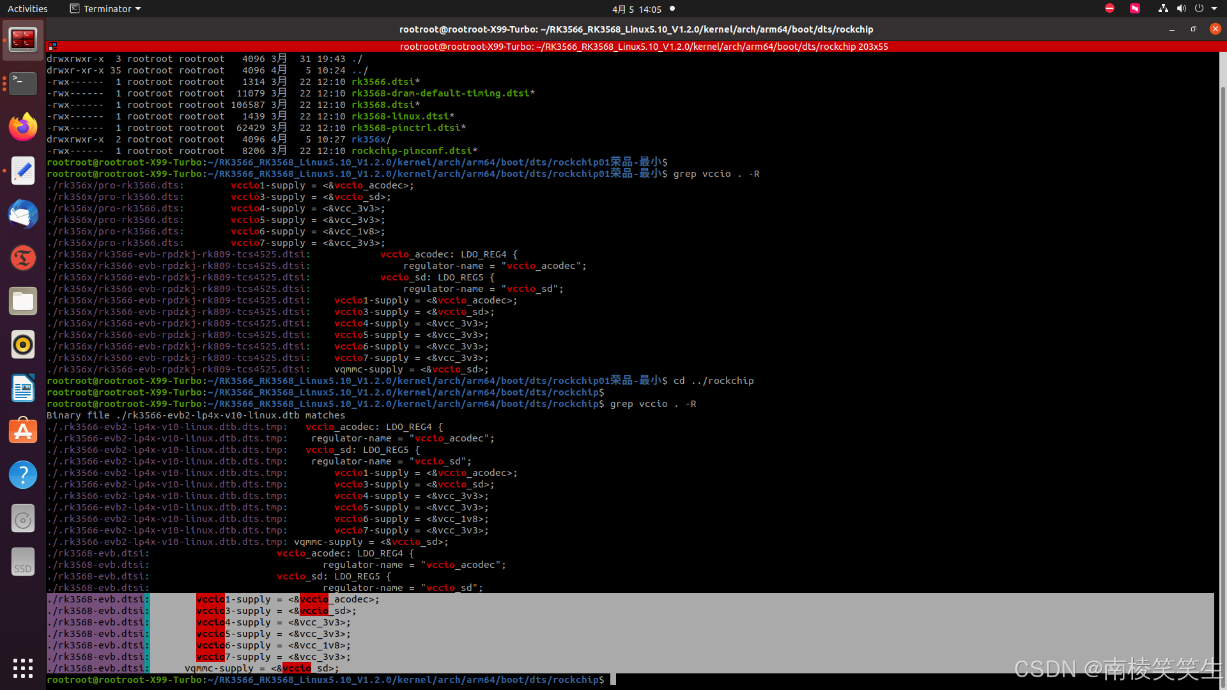Open the Files manager dock icon
Image resolution: width=1227 pixels, height=690 pixels.
(x=23, y=301)
